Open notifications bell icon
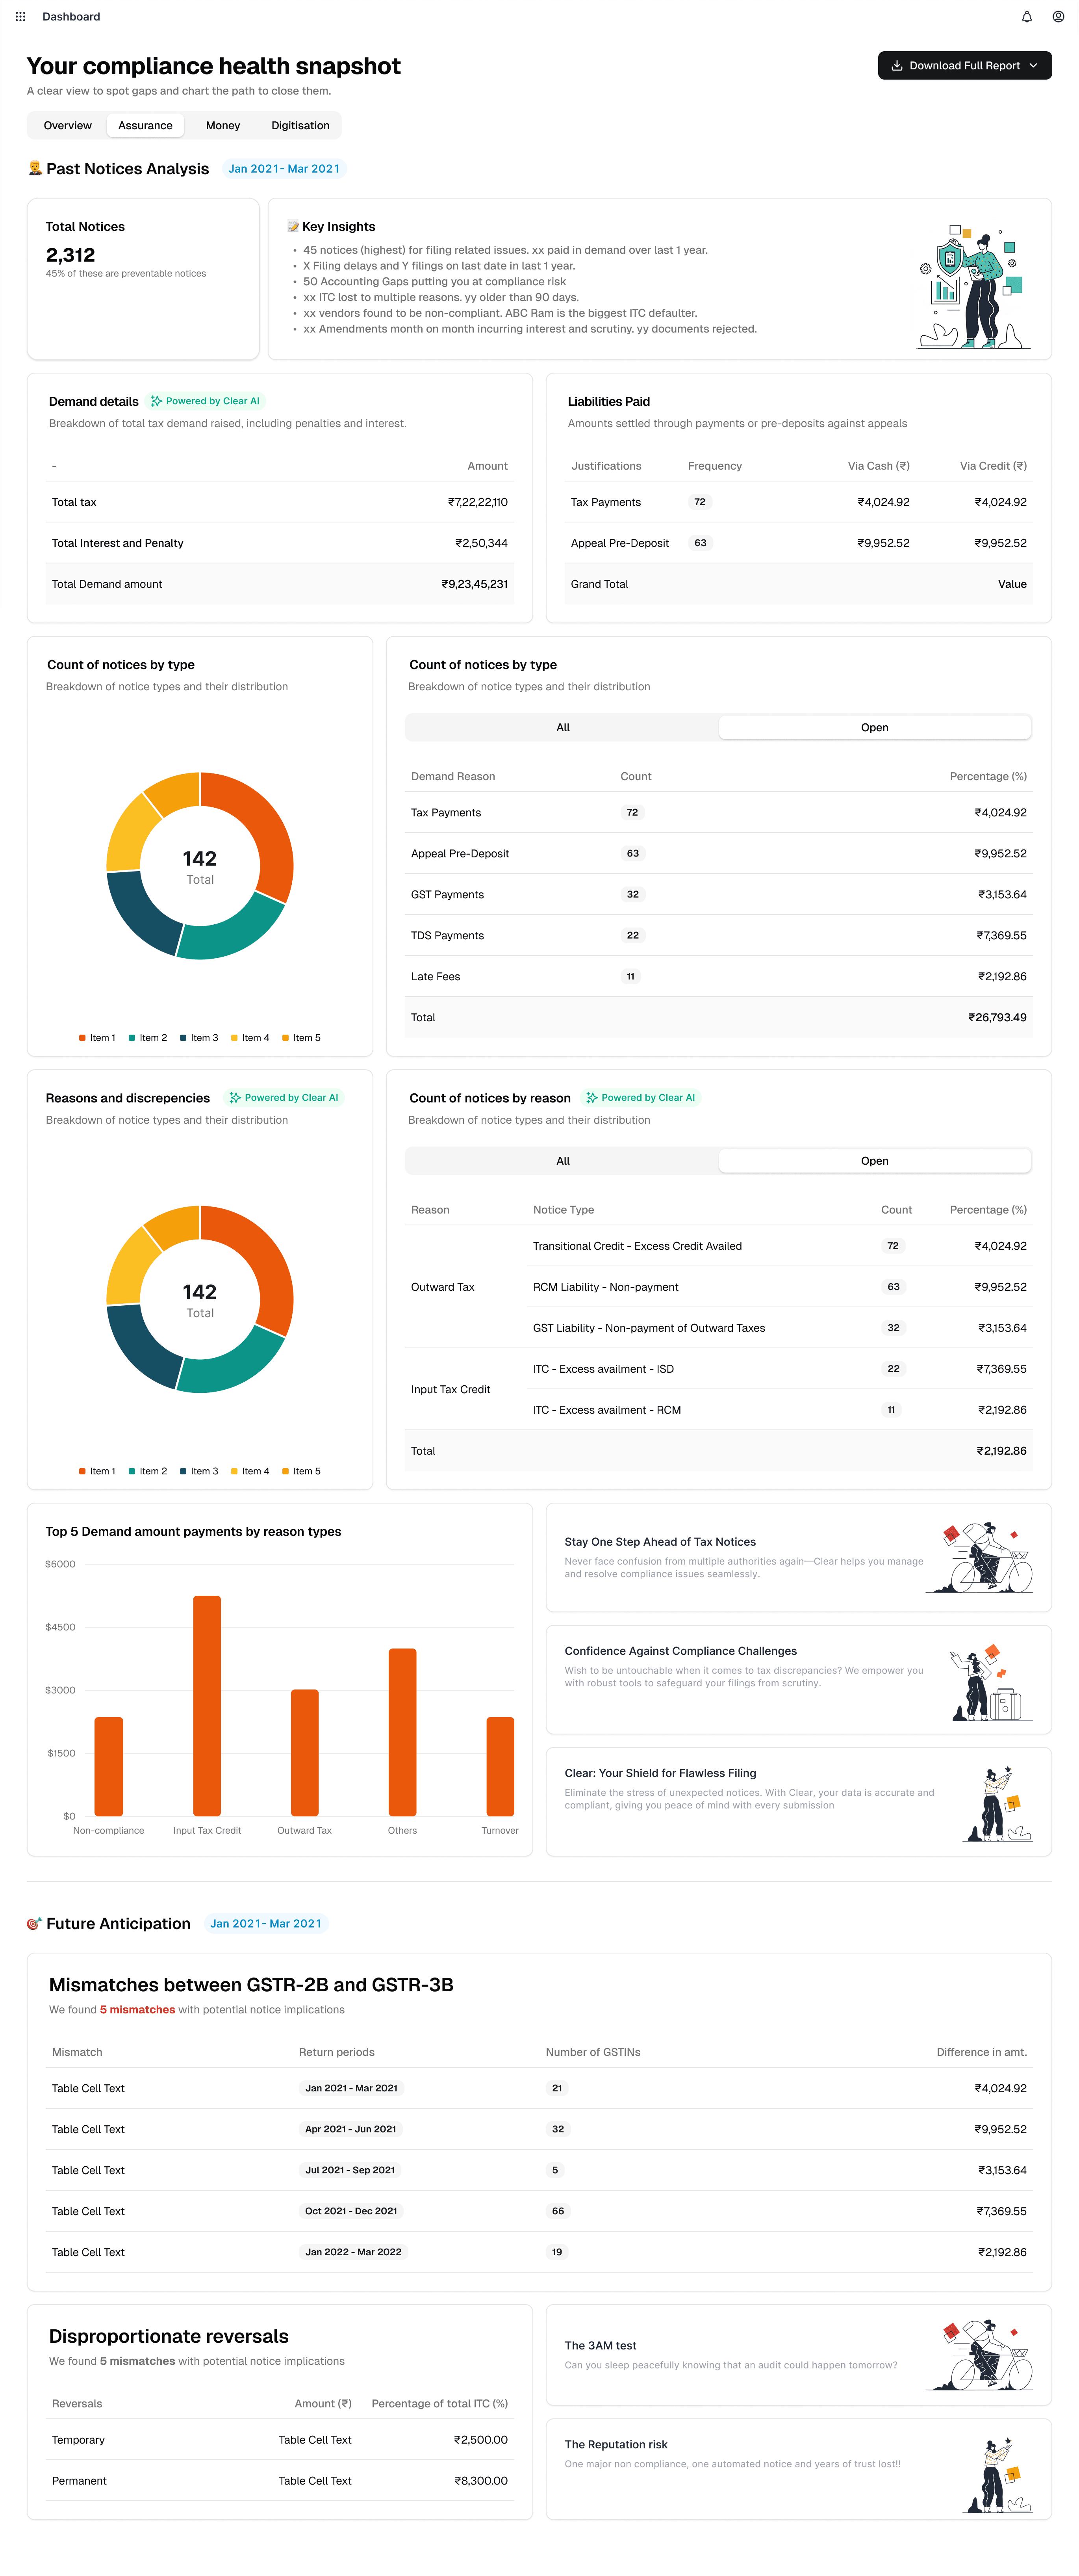This screenshot has height=2576, width=1079. click(x=1026, y=17)
